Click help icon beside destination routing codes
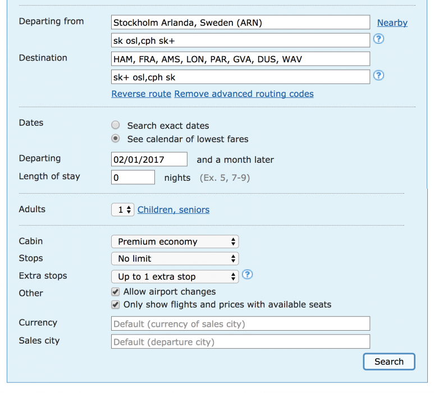This screenshot has height=393, width=434. point(378,75)
